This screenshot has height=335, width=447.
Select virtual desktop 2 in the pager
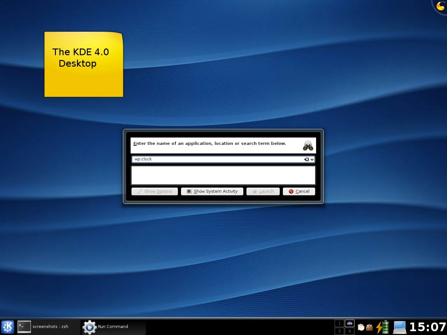pos(350,323)
